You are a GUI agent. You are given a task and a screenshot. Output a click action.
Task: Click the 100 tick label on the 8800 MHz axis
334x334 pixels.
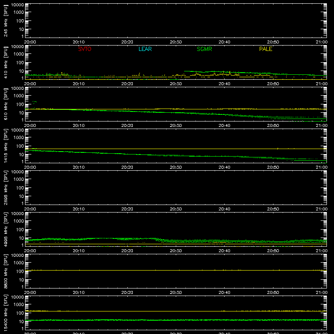pyautogui.click(x=20, y=271)
